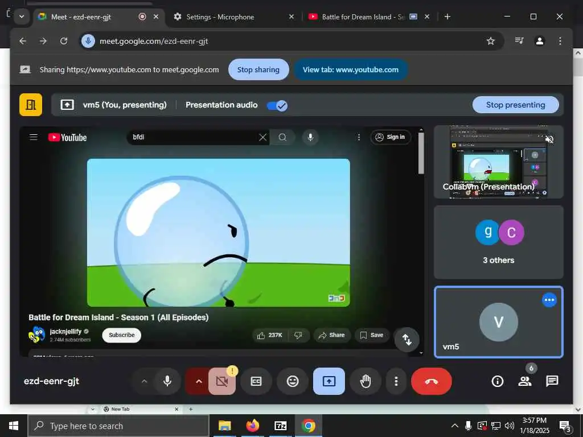This screenshot has width=583, height=437.
Task: Show hidden system tray icons
Action: point(455,426)
